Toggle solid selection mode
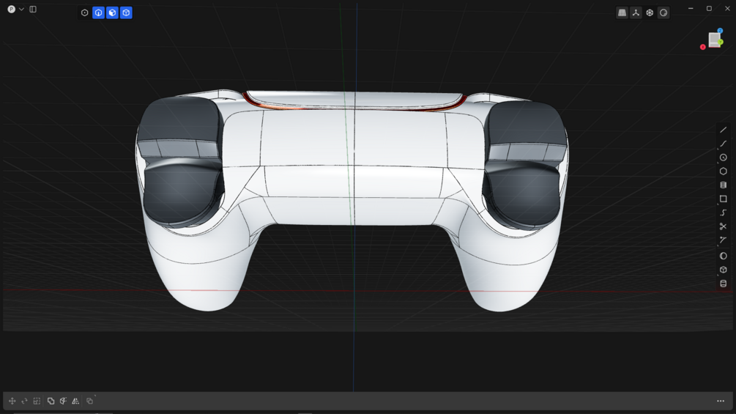The image size is (736, 414). [126, 12]
